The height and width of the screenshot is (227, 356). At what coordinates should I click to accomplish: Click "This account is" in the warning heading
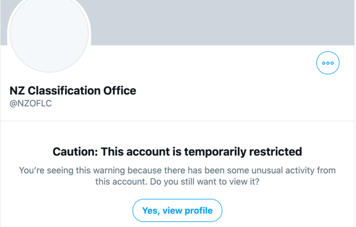(x=136, y=151)
